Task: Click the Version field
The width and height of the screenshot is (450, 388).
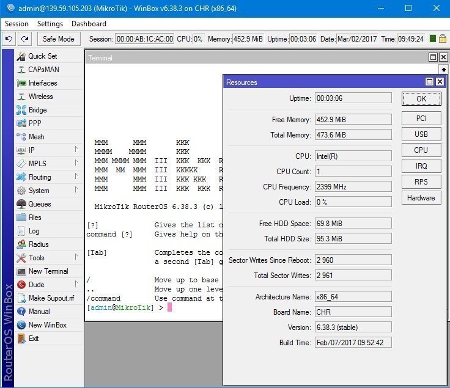Action: pos(353,328)
